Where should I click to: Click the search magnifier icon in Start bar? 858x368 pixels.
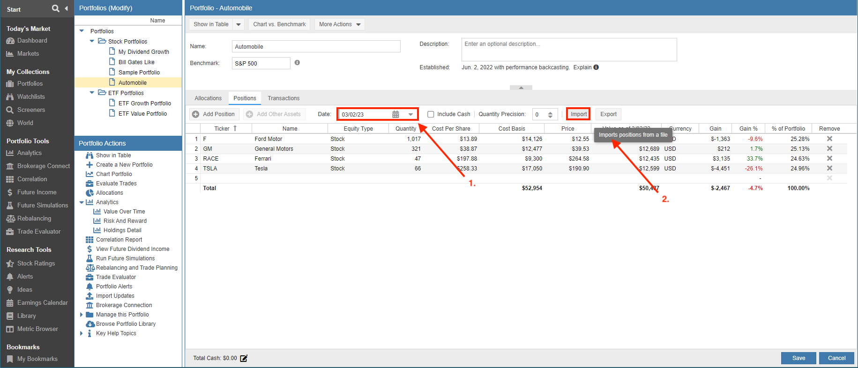(56, 8)
